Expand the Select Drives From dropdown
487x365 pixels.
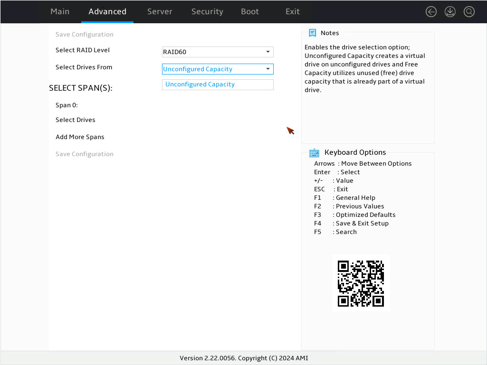pos(218,69)
